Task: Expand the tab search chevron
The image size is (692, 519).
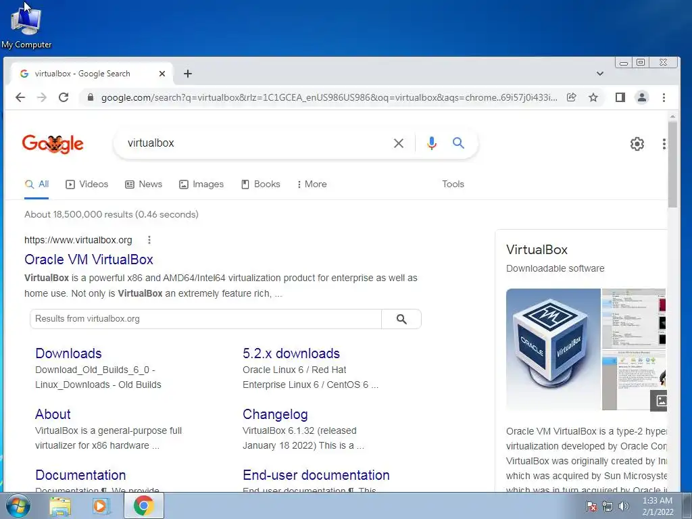Action: (x=600, y=74)
